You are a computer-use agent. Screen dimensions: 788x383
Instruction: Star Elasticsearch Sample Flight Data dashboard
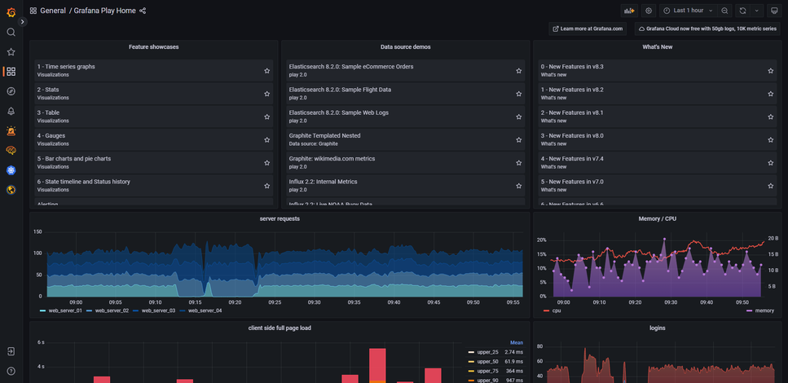click(x=518, y=94)
